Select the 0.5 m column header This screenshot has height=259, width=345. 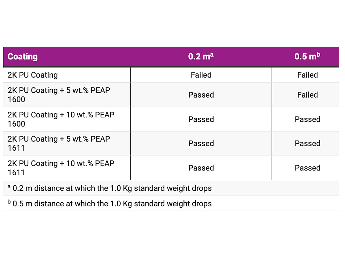(307, 57)
